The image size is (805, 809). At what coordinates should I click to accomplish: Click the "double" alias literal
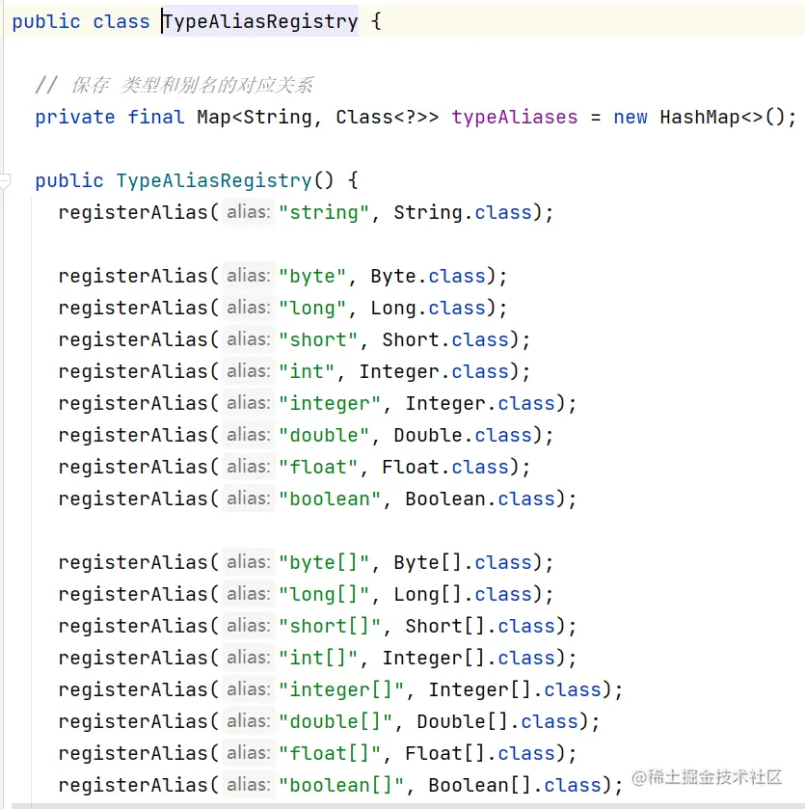click(x=324, y=436)
